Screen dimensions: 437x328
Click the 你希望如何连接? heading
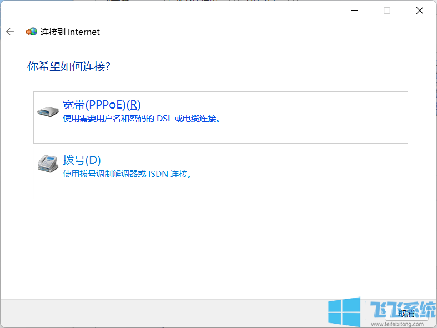[69, 66]
